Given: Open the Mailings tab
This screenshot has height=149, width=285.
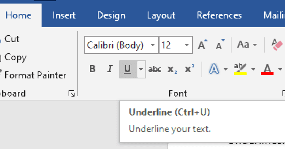Looking at the screenshot, I should pyautogui.click(x=274, y=15).
